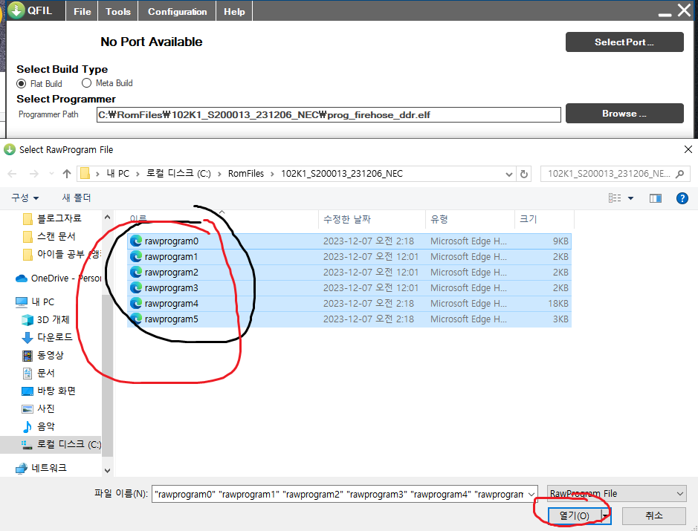
Task: Toggle the preview pane icon
Action: tap(656, 198)
